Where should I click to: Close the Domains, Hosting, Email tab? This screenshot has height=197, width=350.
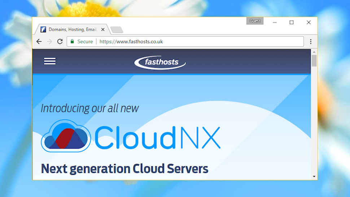pyautogui.click(x=103, y=30)
